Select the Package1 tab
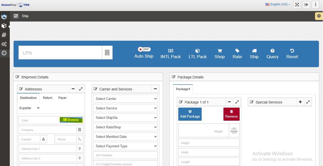Screen dimensions: 323x166 (183, 89)
